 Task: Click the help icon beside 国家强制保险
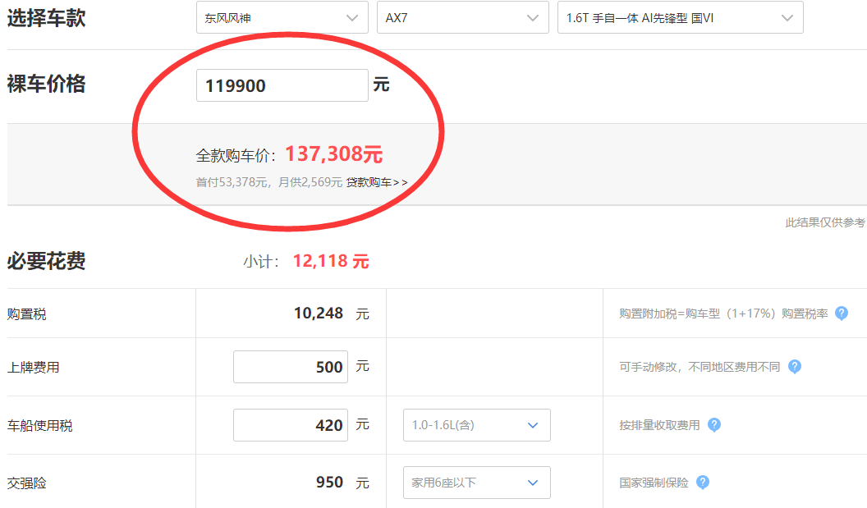click(702, 483)
